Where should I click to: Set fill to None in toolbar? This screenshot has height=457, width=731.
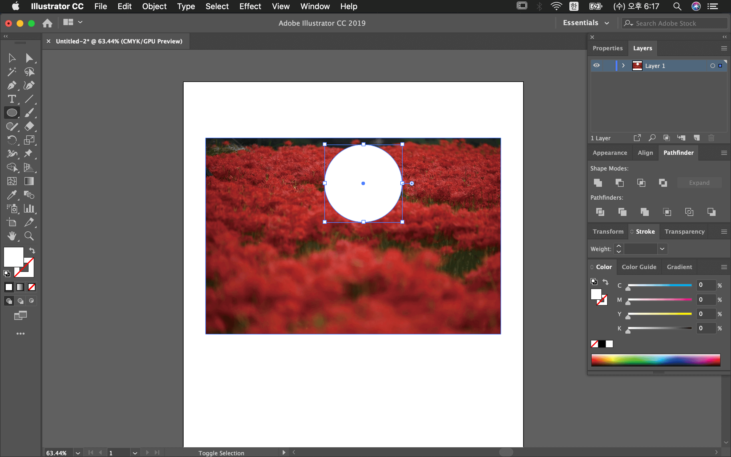point(32,287)
